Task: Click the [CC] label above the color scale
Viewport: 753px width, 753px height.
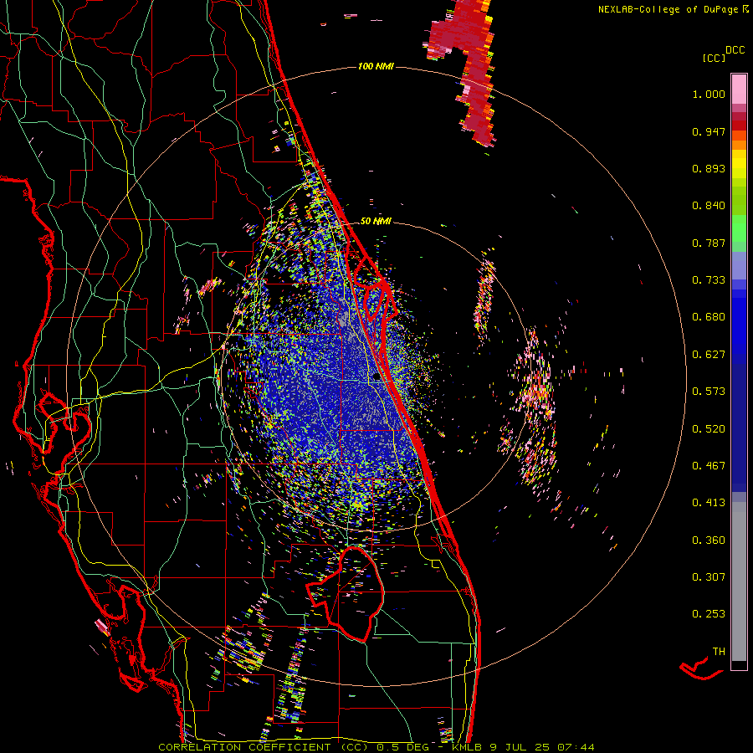Action: point(715,58)
